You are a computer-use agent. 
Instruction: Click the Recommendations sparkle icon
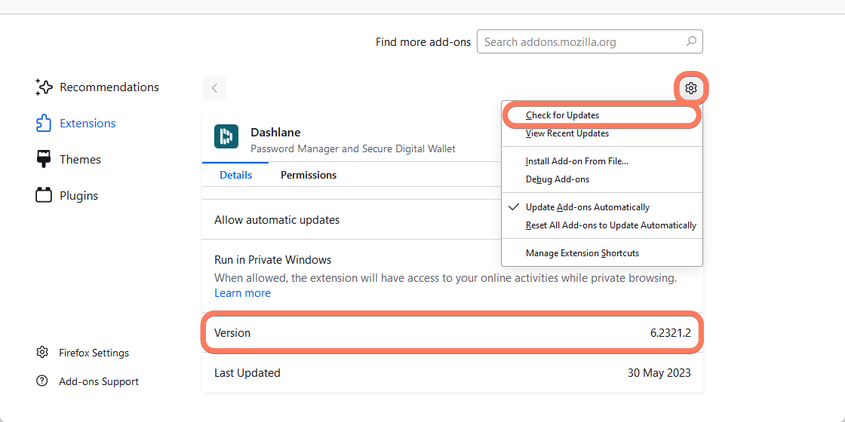coord(44,87)
